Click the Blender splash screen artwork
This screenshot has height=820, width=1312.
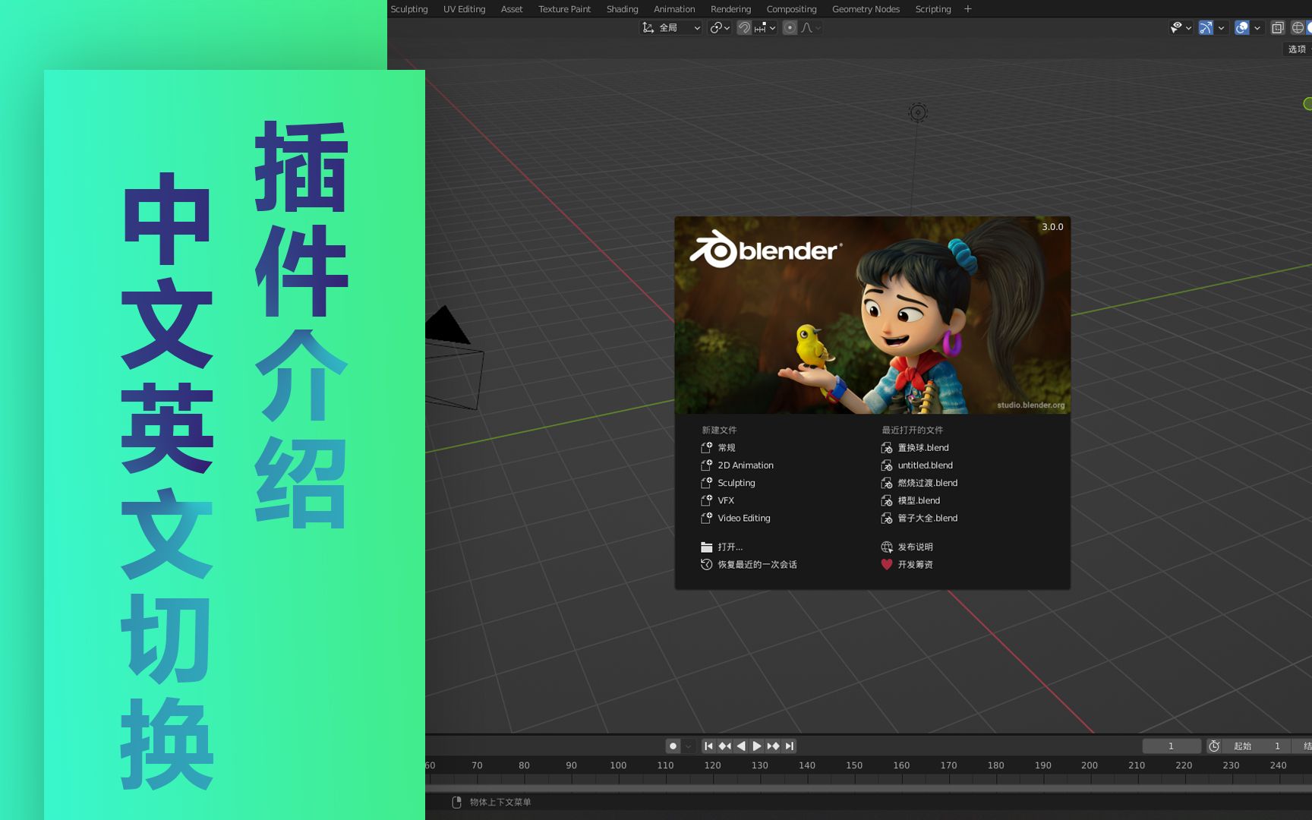click(x=872, y=315)
